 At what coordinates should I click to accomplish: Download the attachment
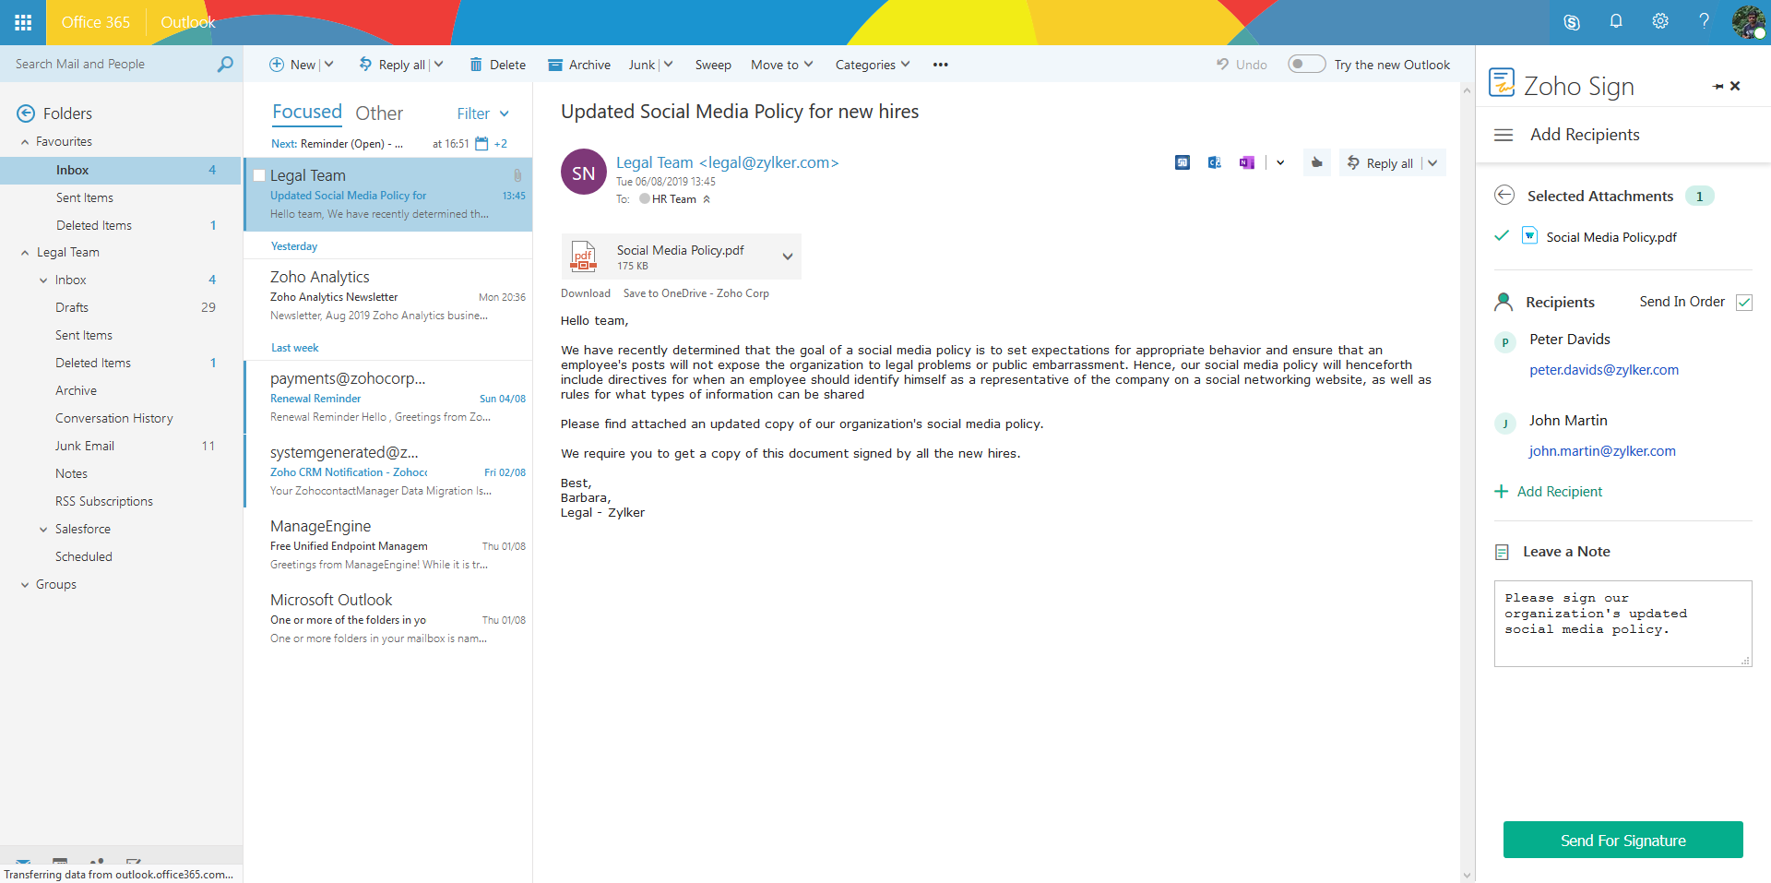[586, 293]
